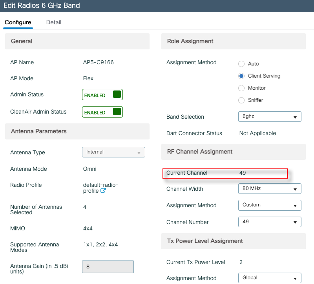Click the AP Name AP5-C9166 value
Image resolution: width=314 pixels, height=284 pixels.
[x=99, y=62]
